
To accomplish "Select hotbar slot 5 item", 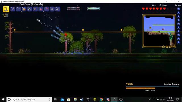I will point(30,9).
